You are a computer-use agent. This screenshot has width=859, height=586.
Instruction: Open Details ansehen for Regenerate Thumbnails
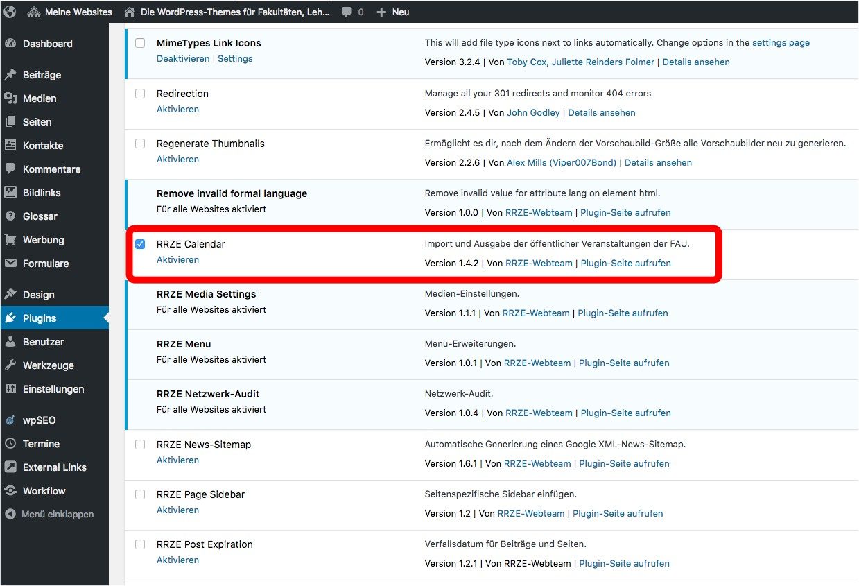point(658,163)
